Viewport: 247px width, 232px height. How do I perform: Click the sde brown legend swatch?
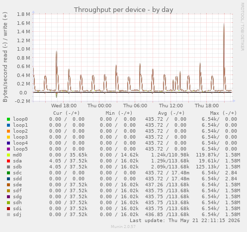click(x=8, y=185)
